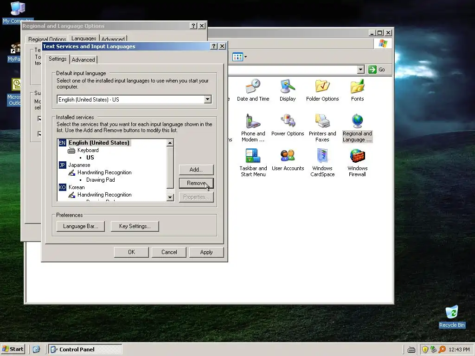Click the Remove button

coord(196,183)
